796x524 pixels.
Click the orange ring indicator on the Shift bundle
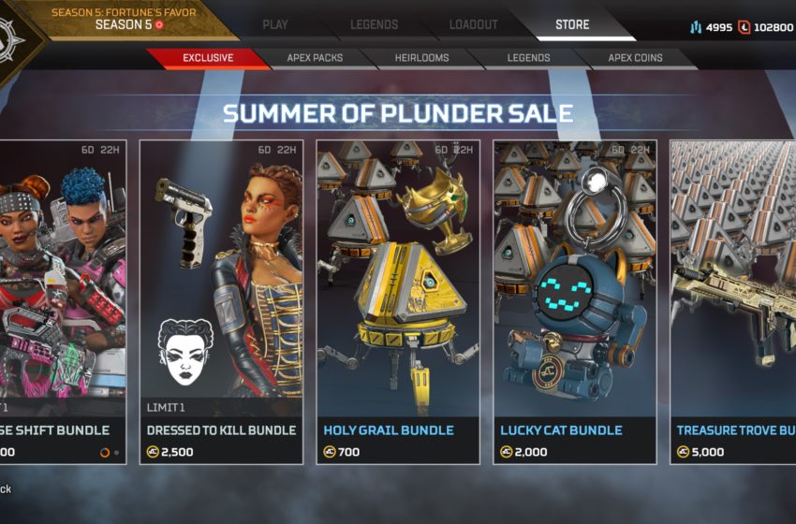pyautogui.click(x=105, y=453)
